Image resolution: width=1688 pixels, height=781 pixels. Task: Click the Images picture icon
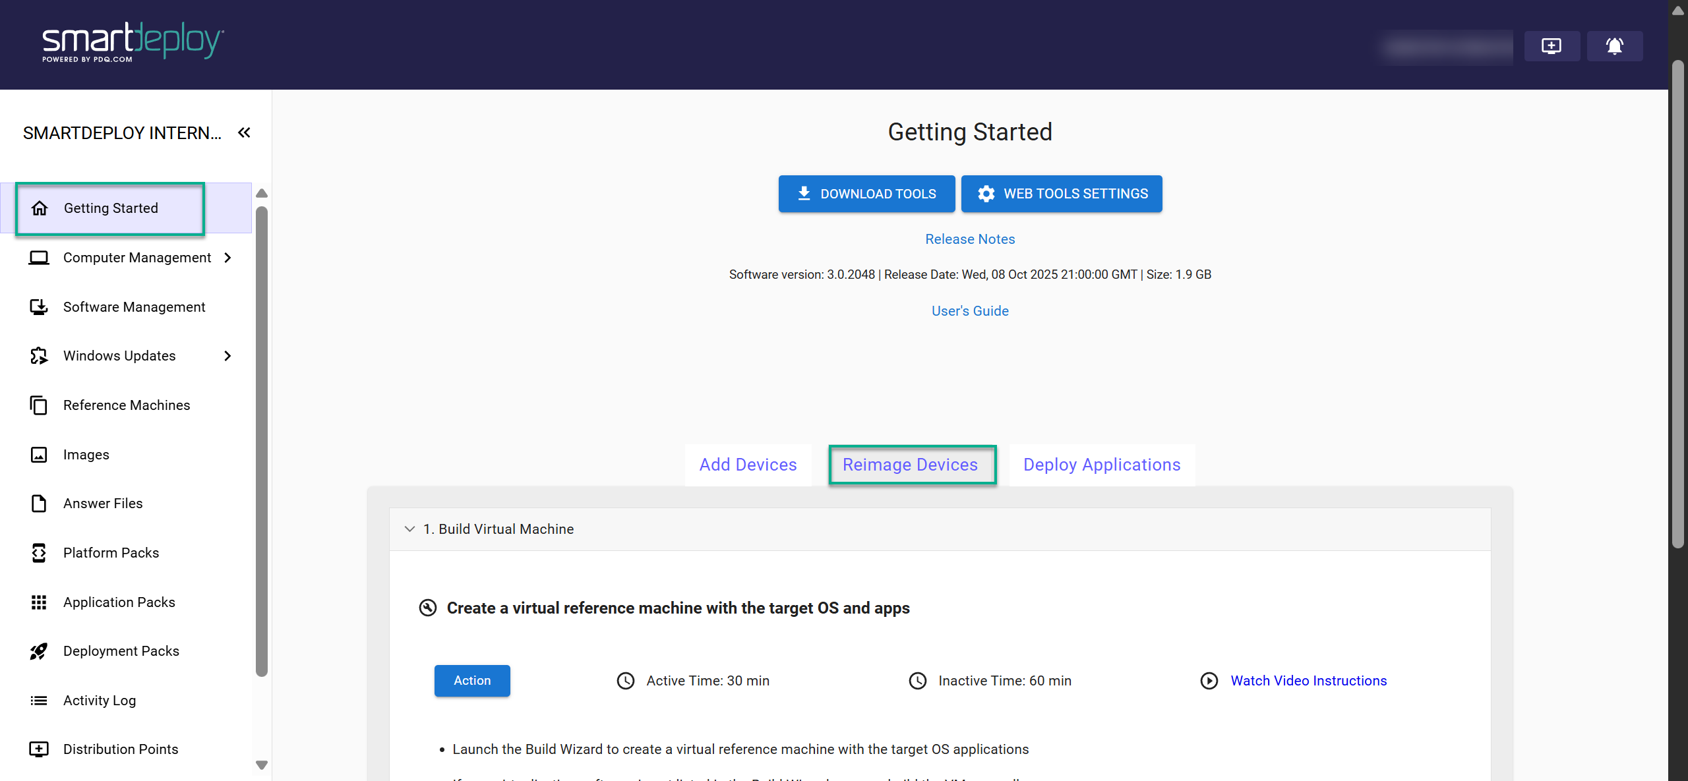click(x=39, y=455)
